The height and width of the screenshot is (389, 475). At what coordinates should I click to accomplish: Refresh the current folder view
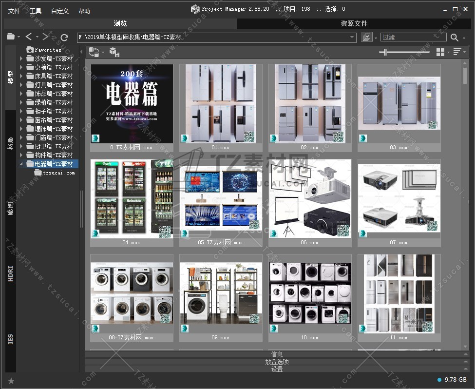tap(64, 37)
